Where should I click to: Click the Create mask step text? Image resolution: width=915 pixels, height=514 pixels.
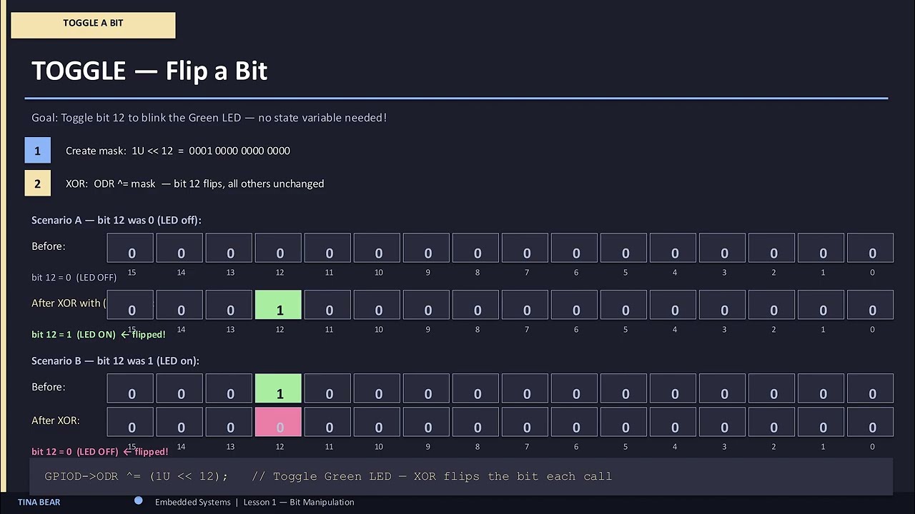click(178, 151)
